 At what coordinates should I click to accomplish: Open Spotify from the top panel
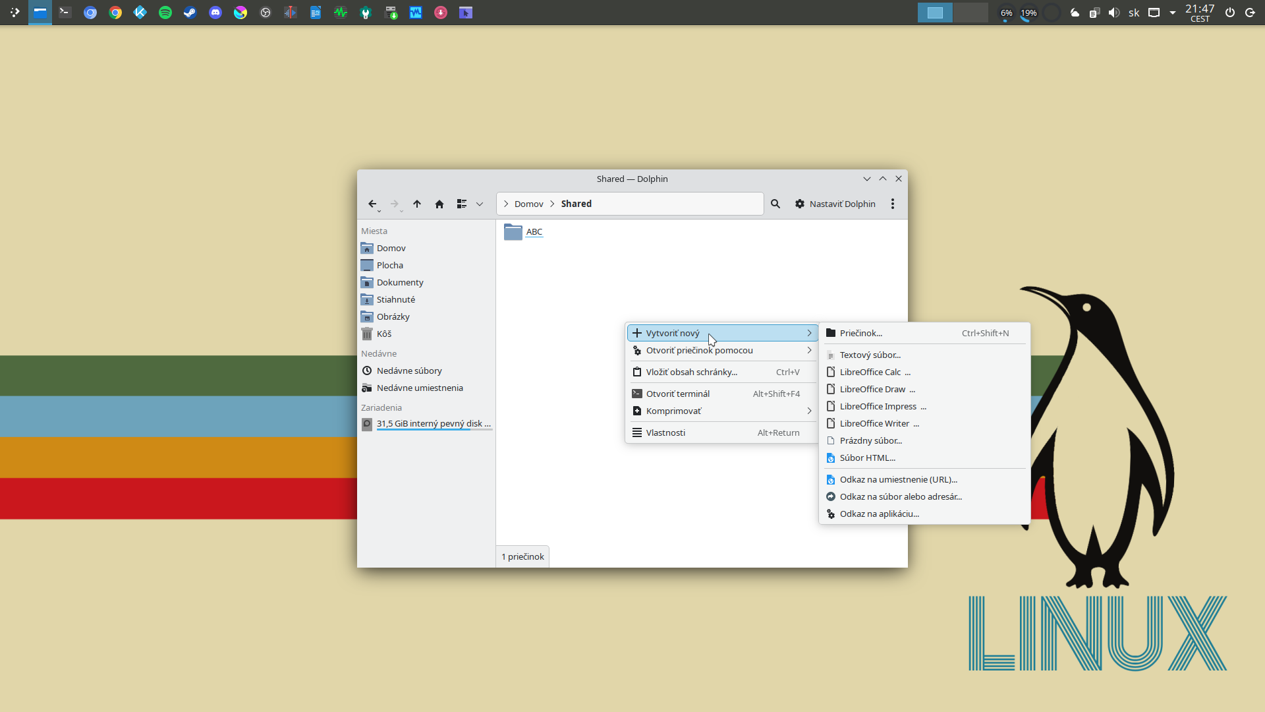(165, 13)
